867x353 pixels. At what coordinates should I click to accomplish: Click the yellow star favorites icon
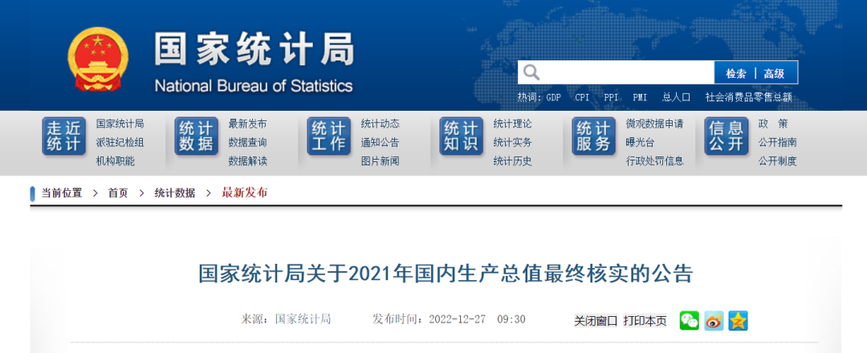pos(738,320)
